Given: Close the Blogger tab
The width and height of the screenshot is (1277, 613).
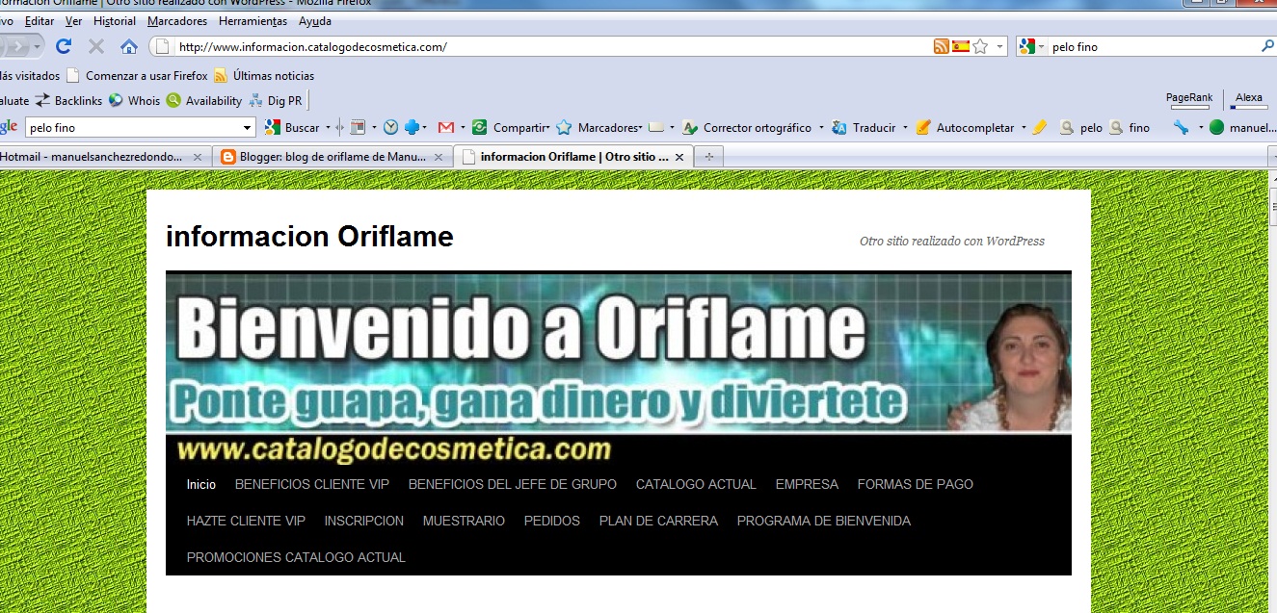Looking at the screenshot, I should [438, 157].
